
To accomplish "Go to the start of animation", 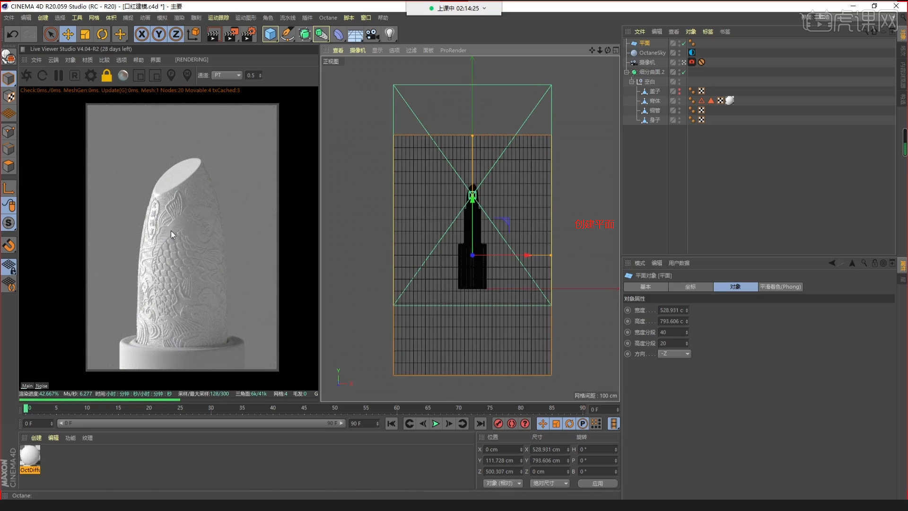I will coord(391,424).
